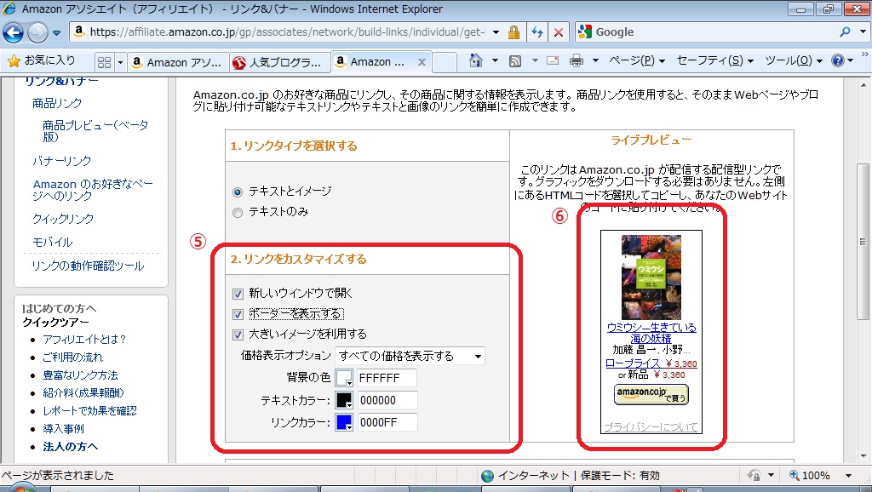Toggle ボーダーを表示する checkbox
This screenshot has width=872, height=492.
click(238, 314)
